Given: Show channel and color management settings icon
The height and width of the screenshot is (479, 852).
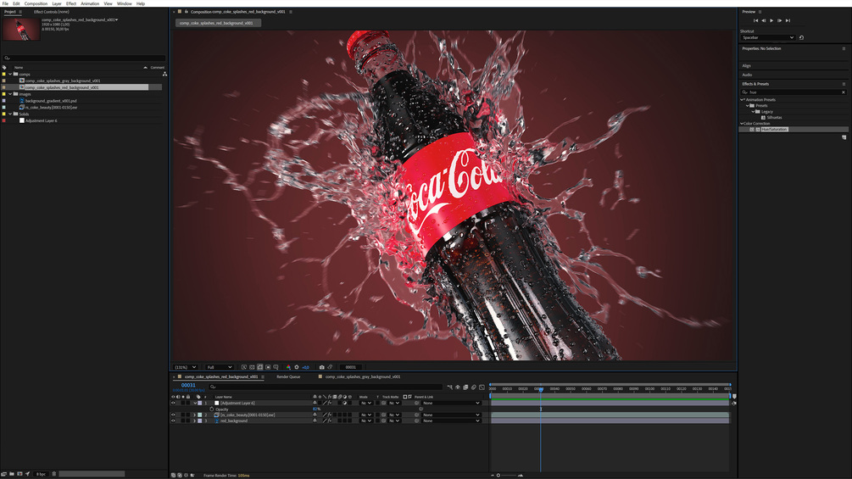Looking at the screenshot, I should [288, 367].
